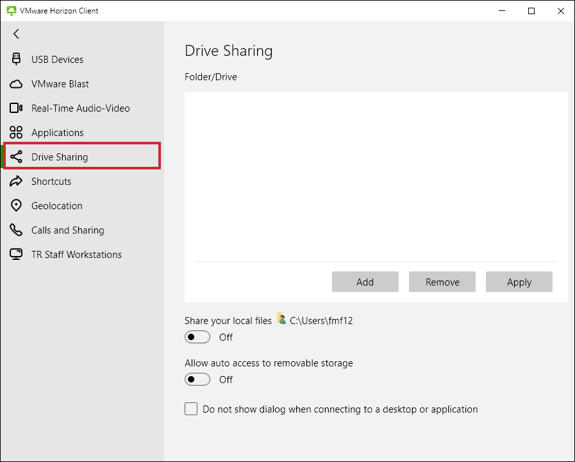Screen dimensions: 575x462
Task: Open the Shortcuts settings page
Action: [x=82, y=182]
